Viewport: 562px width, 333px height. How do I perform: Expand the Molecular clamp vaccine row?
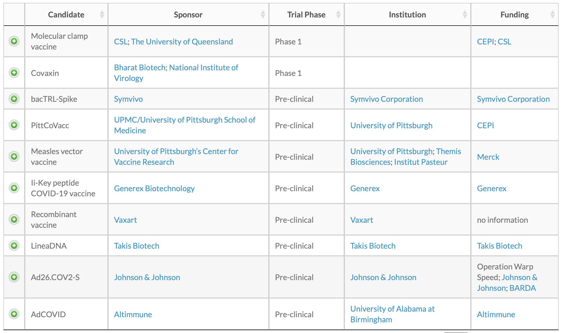[x=14, y=41]
